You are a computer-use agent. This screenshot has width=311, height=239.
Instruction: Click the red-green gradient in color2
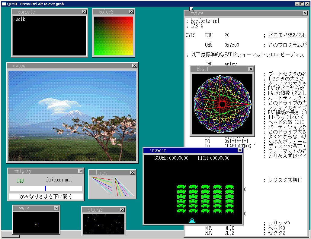click(114, 36)
